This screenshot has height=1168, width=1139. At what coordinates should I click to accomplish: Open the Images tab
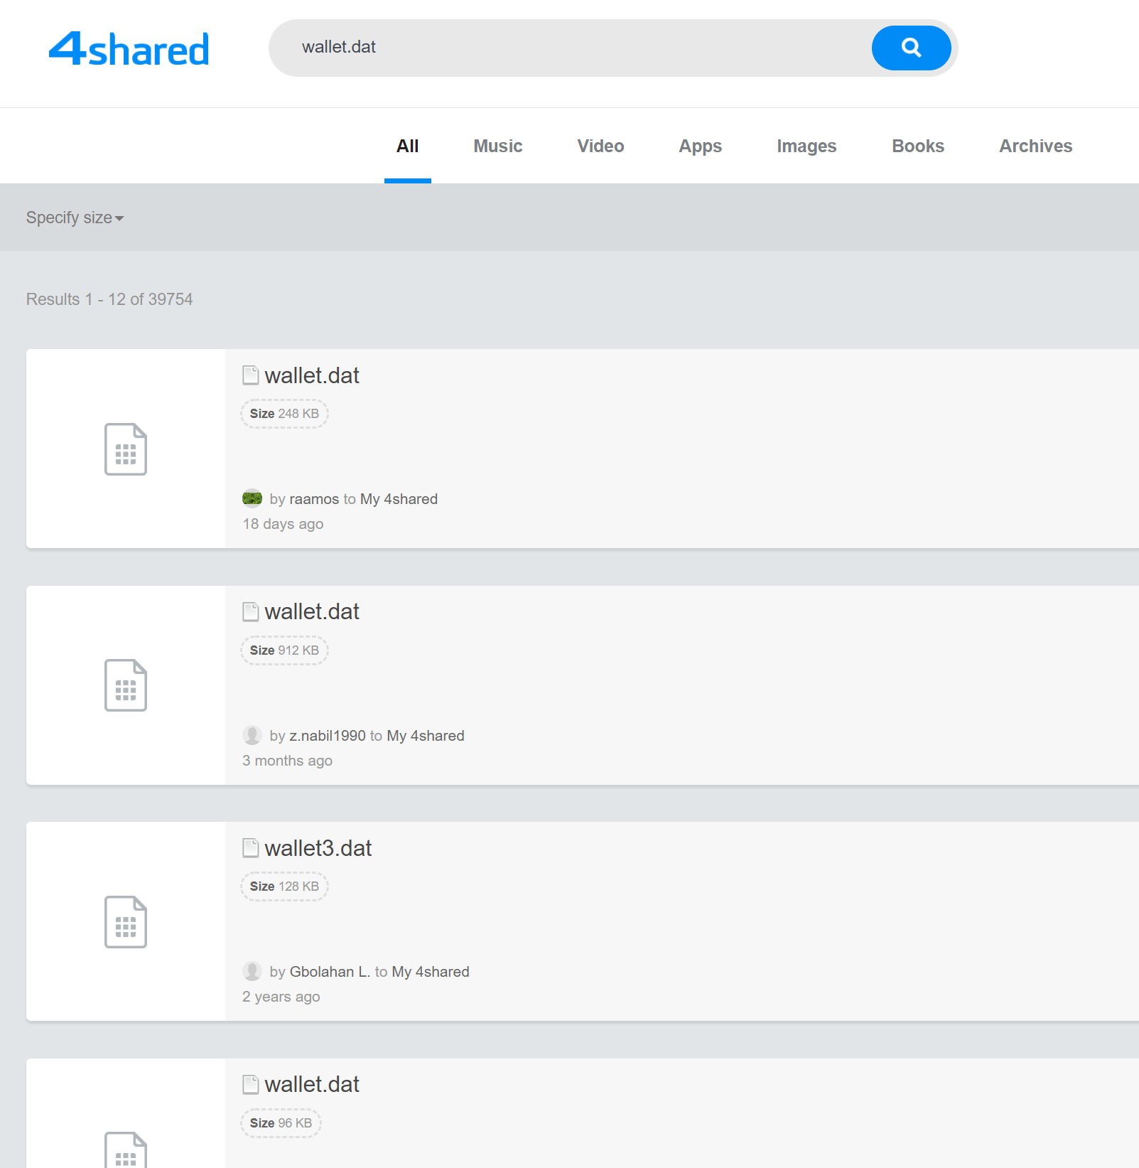pyautogui.click(x=806, y=146)
